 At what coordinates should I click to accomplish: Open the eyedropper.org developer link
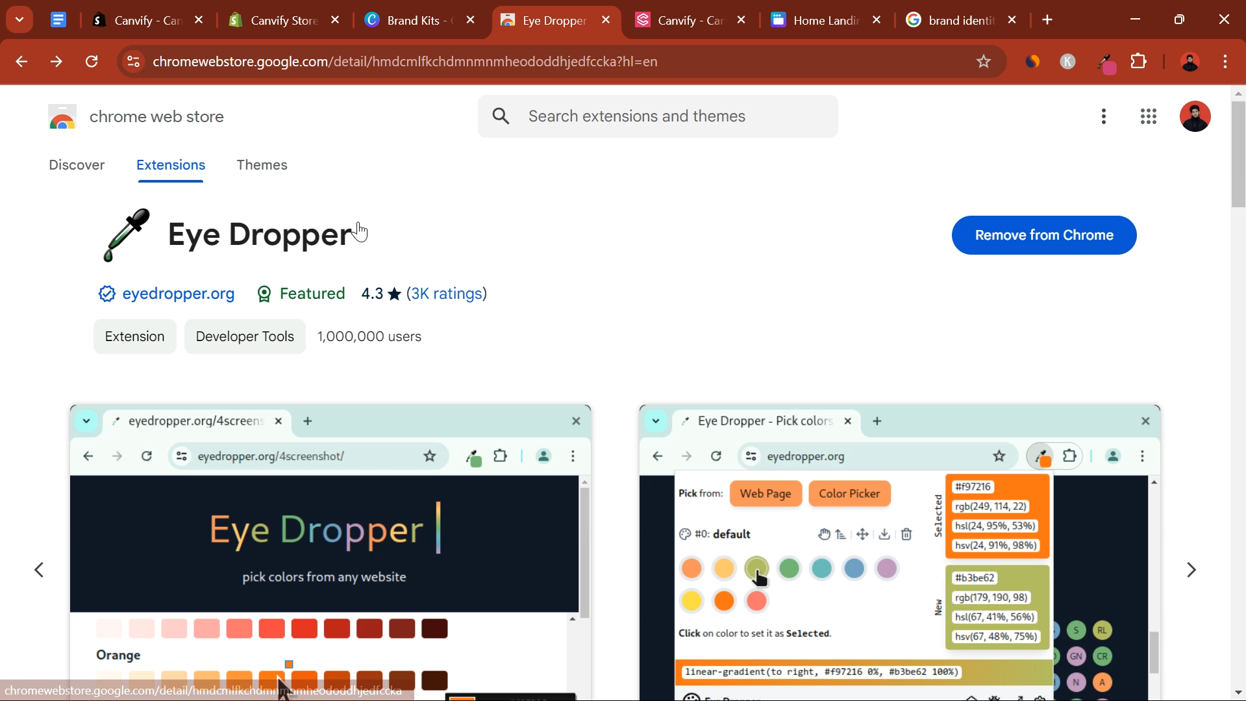(x=179, y=294)
